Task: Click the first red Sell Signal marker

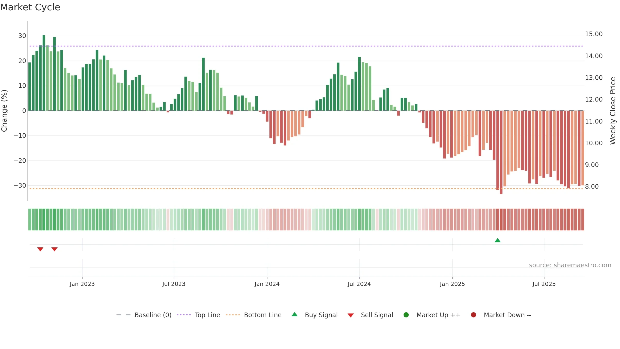Action: tap(40, 249)
